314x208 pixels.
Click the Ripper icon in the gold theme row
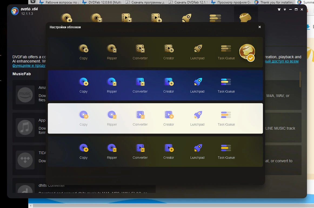pyautogui.click(x=112, y=48)
